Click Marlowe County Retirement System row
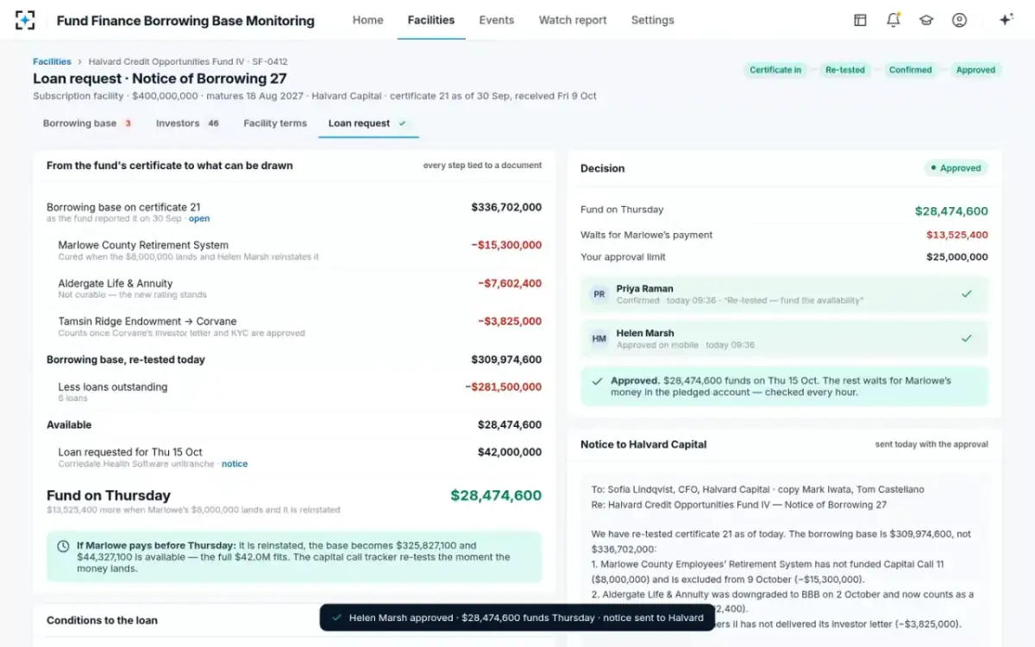 (294, 250)
